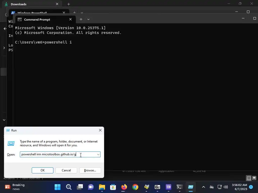Open network settings from tray
The image size is (258, 193).
tap(219, 187)
